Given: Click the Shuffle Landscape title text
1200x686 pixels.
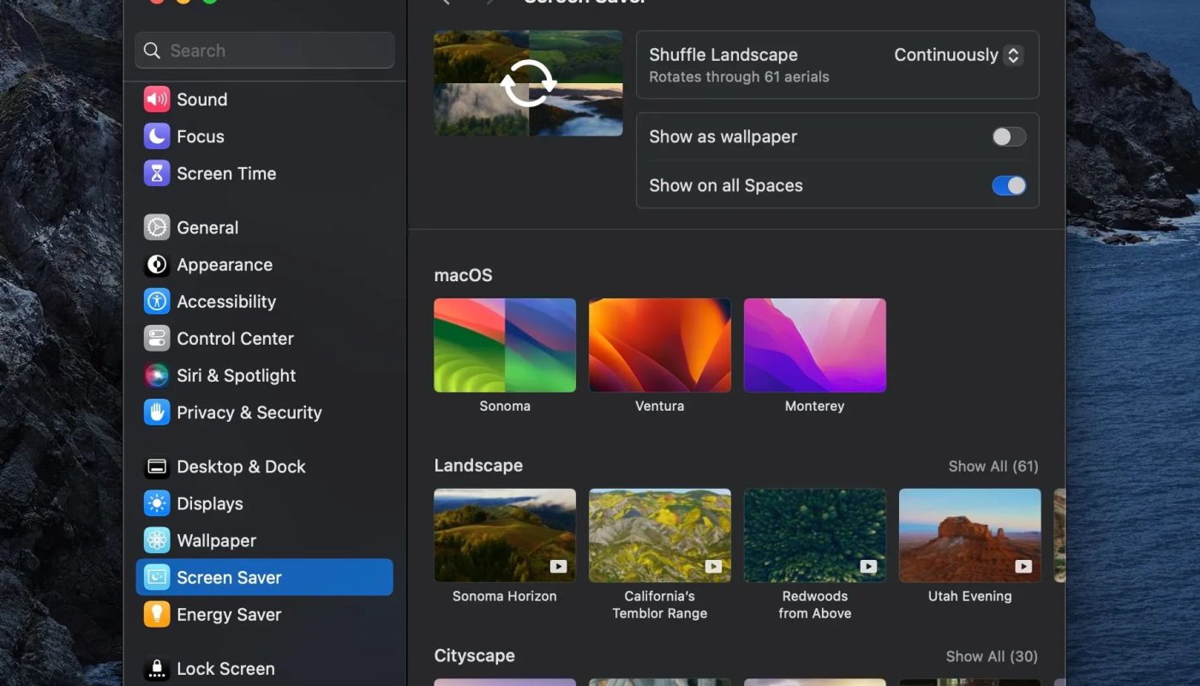Looking at the screenshot, I should pos(723,55).
